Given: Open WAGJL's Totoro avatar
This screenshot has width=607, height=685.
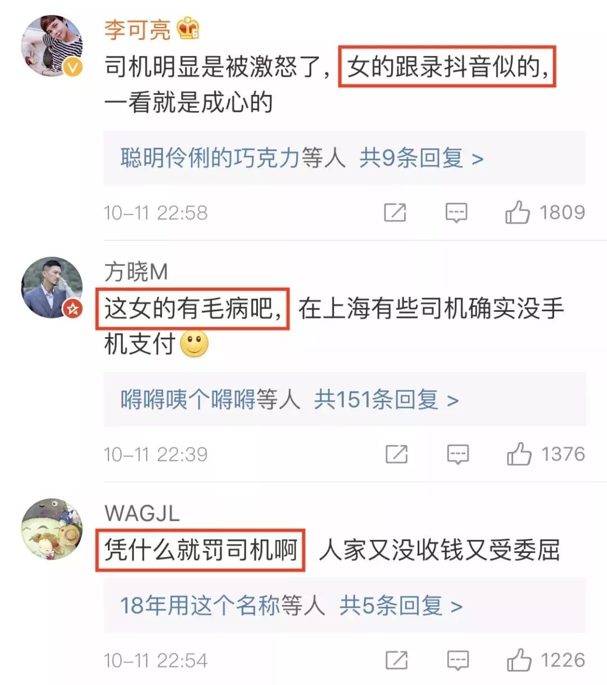Looking at the screenshot, I should point(52,529).
